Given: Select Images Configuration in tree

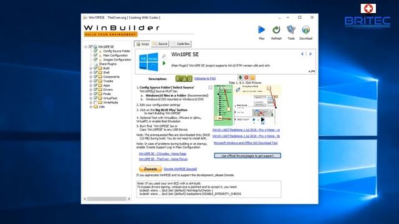Looking at the screenshot, I should click(x=117, y=60).
